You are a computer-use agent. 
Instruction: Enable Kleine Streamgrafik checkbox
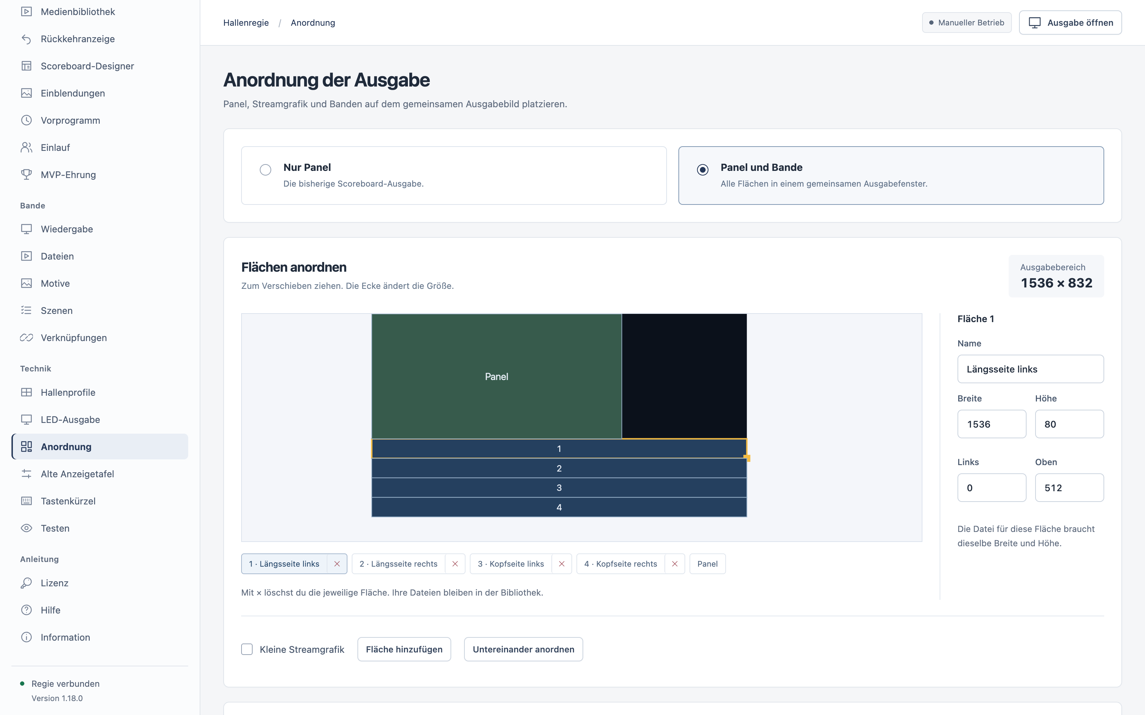(247, 649)
